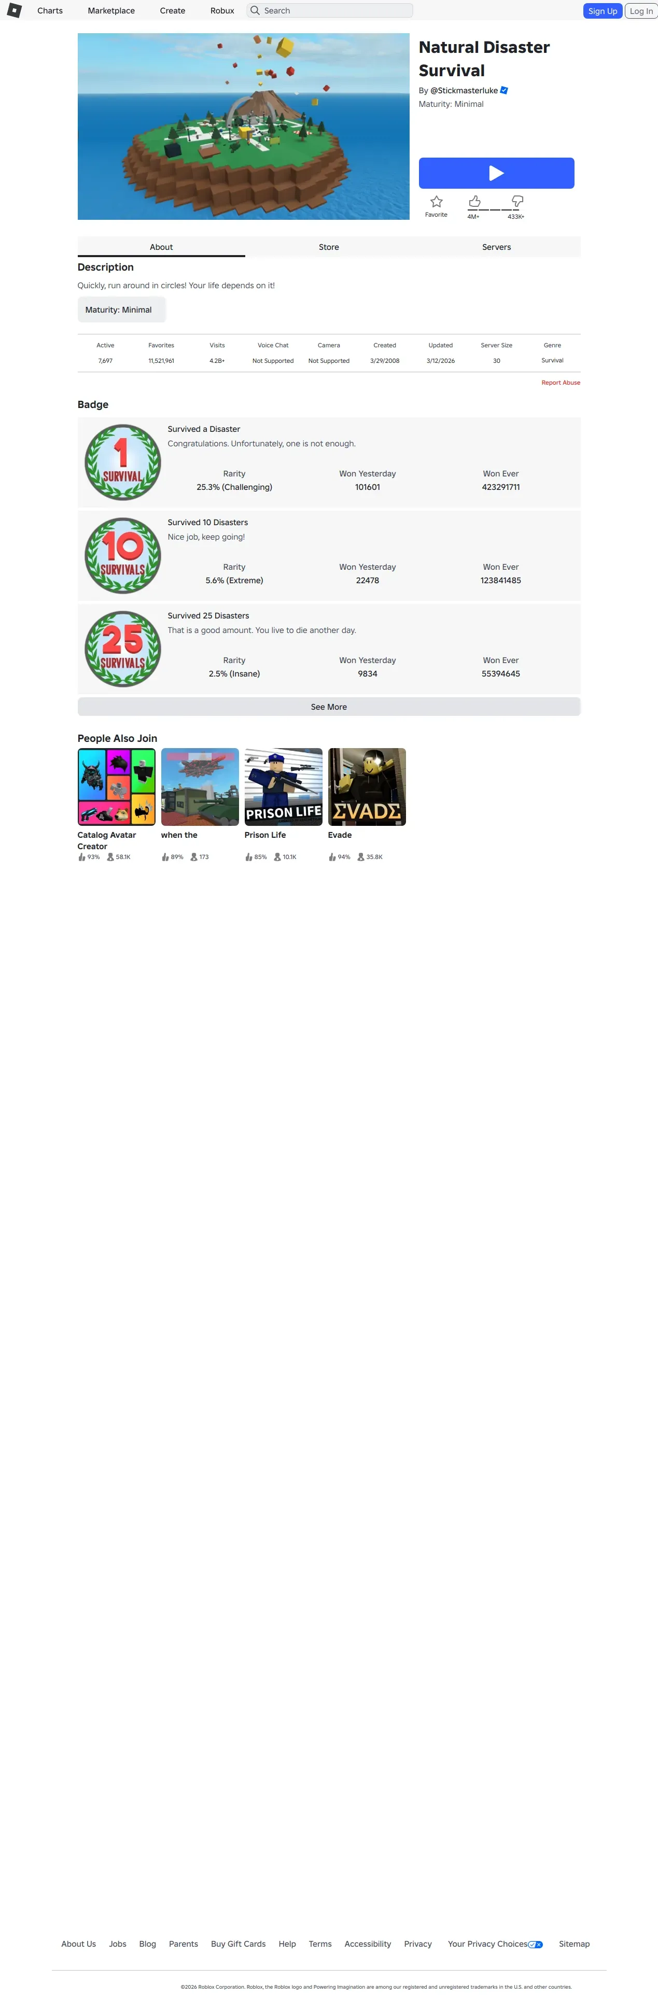Open Privacy footer link
Viewport: 658px width, 1997px height.
pyautogui.click(x=418, y=1944)
